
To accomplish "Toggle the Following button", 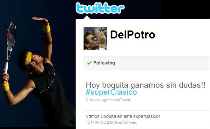I will coord(147,63).
